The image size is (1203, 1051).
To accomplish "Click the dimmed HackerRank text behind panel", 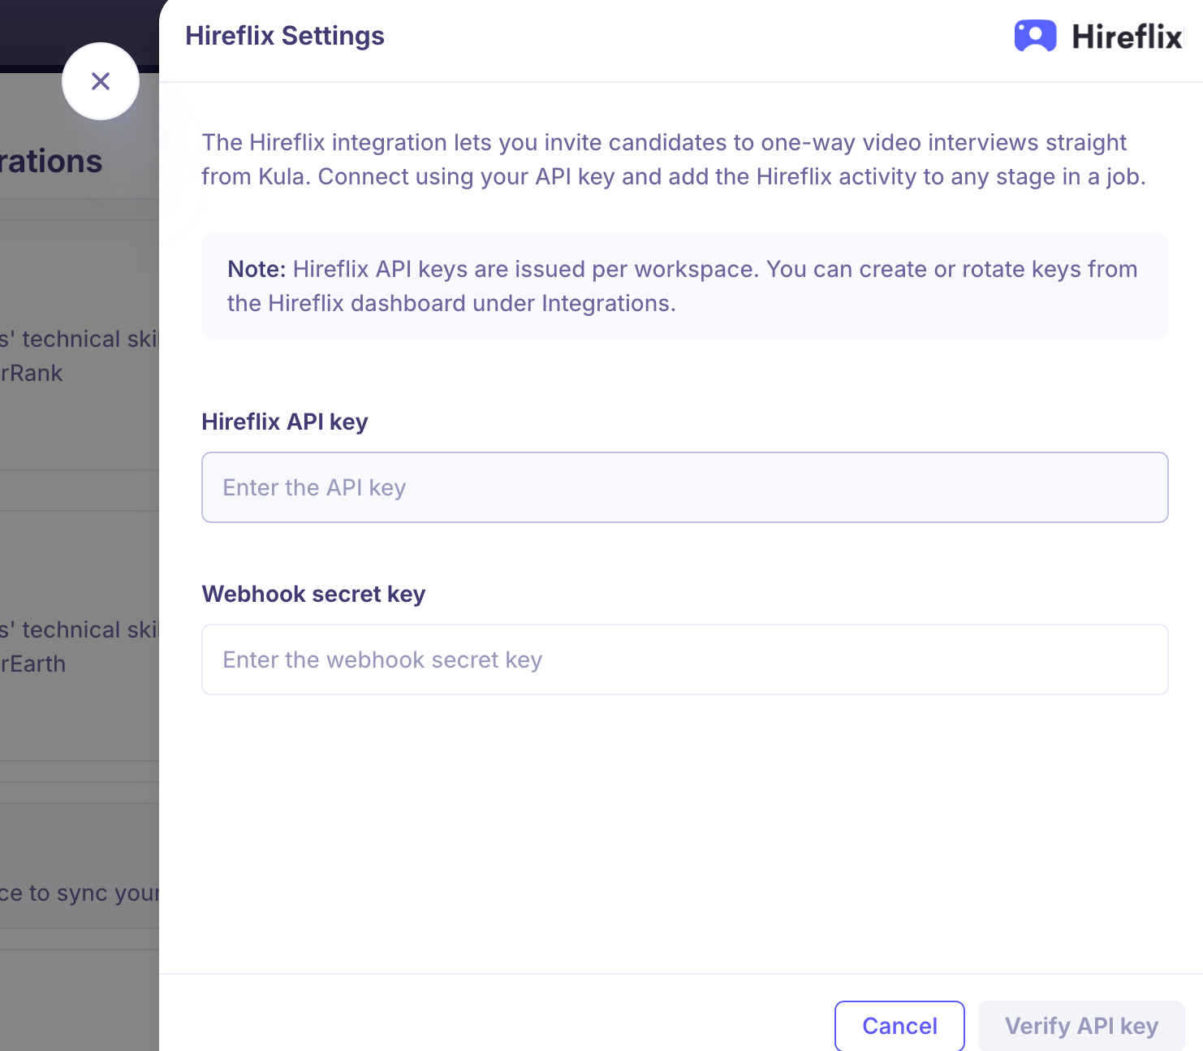I will pos(32,373).
